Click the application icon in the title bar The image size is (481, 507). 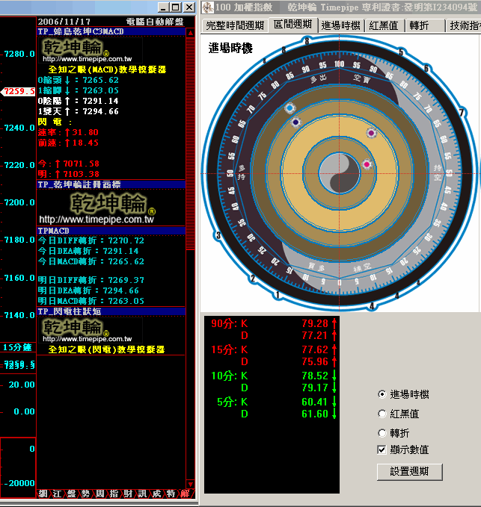(x=206, y=7)
